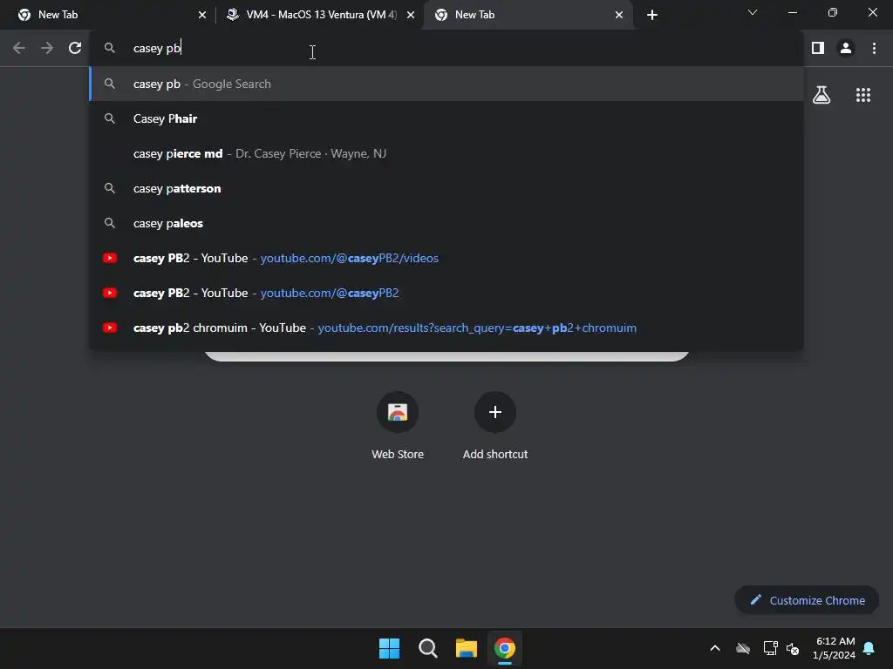Choose the 'casey pierce md' suggestion
Image resolution: width=893 pixels, height=669 pixels.
[447, 153]
